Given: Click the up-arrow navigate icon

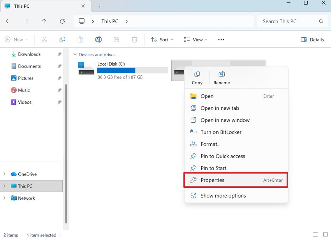Looking at the screenshot, I should 44,21.
